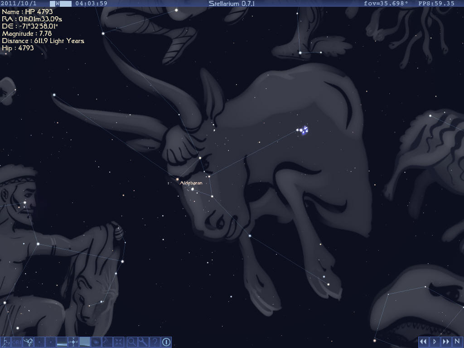Quit Stellarium with the power icon
This screenshot has width=464, height=348.
coord(166,342)
